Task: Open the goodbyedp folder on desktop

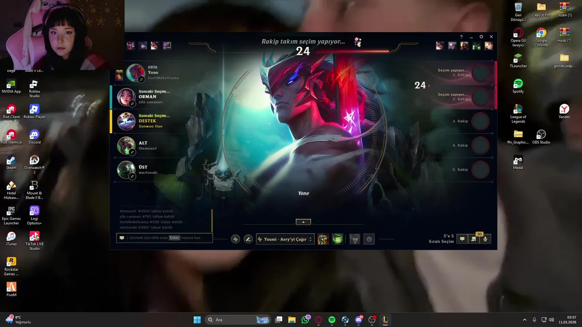Action: point(564,61)
